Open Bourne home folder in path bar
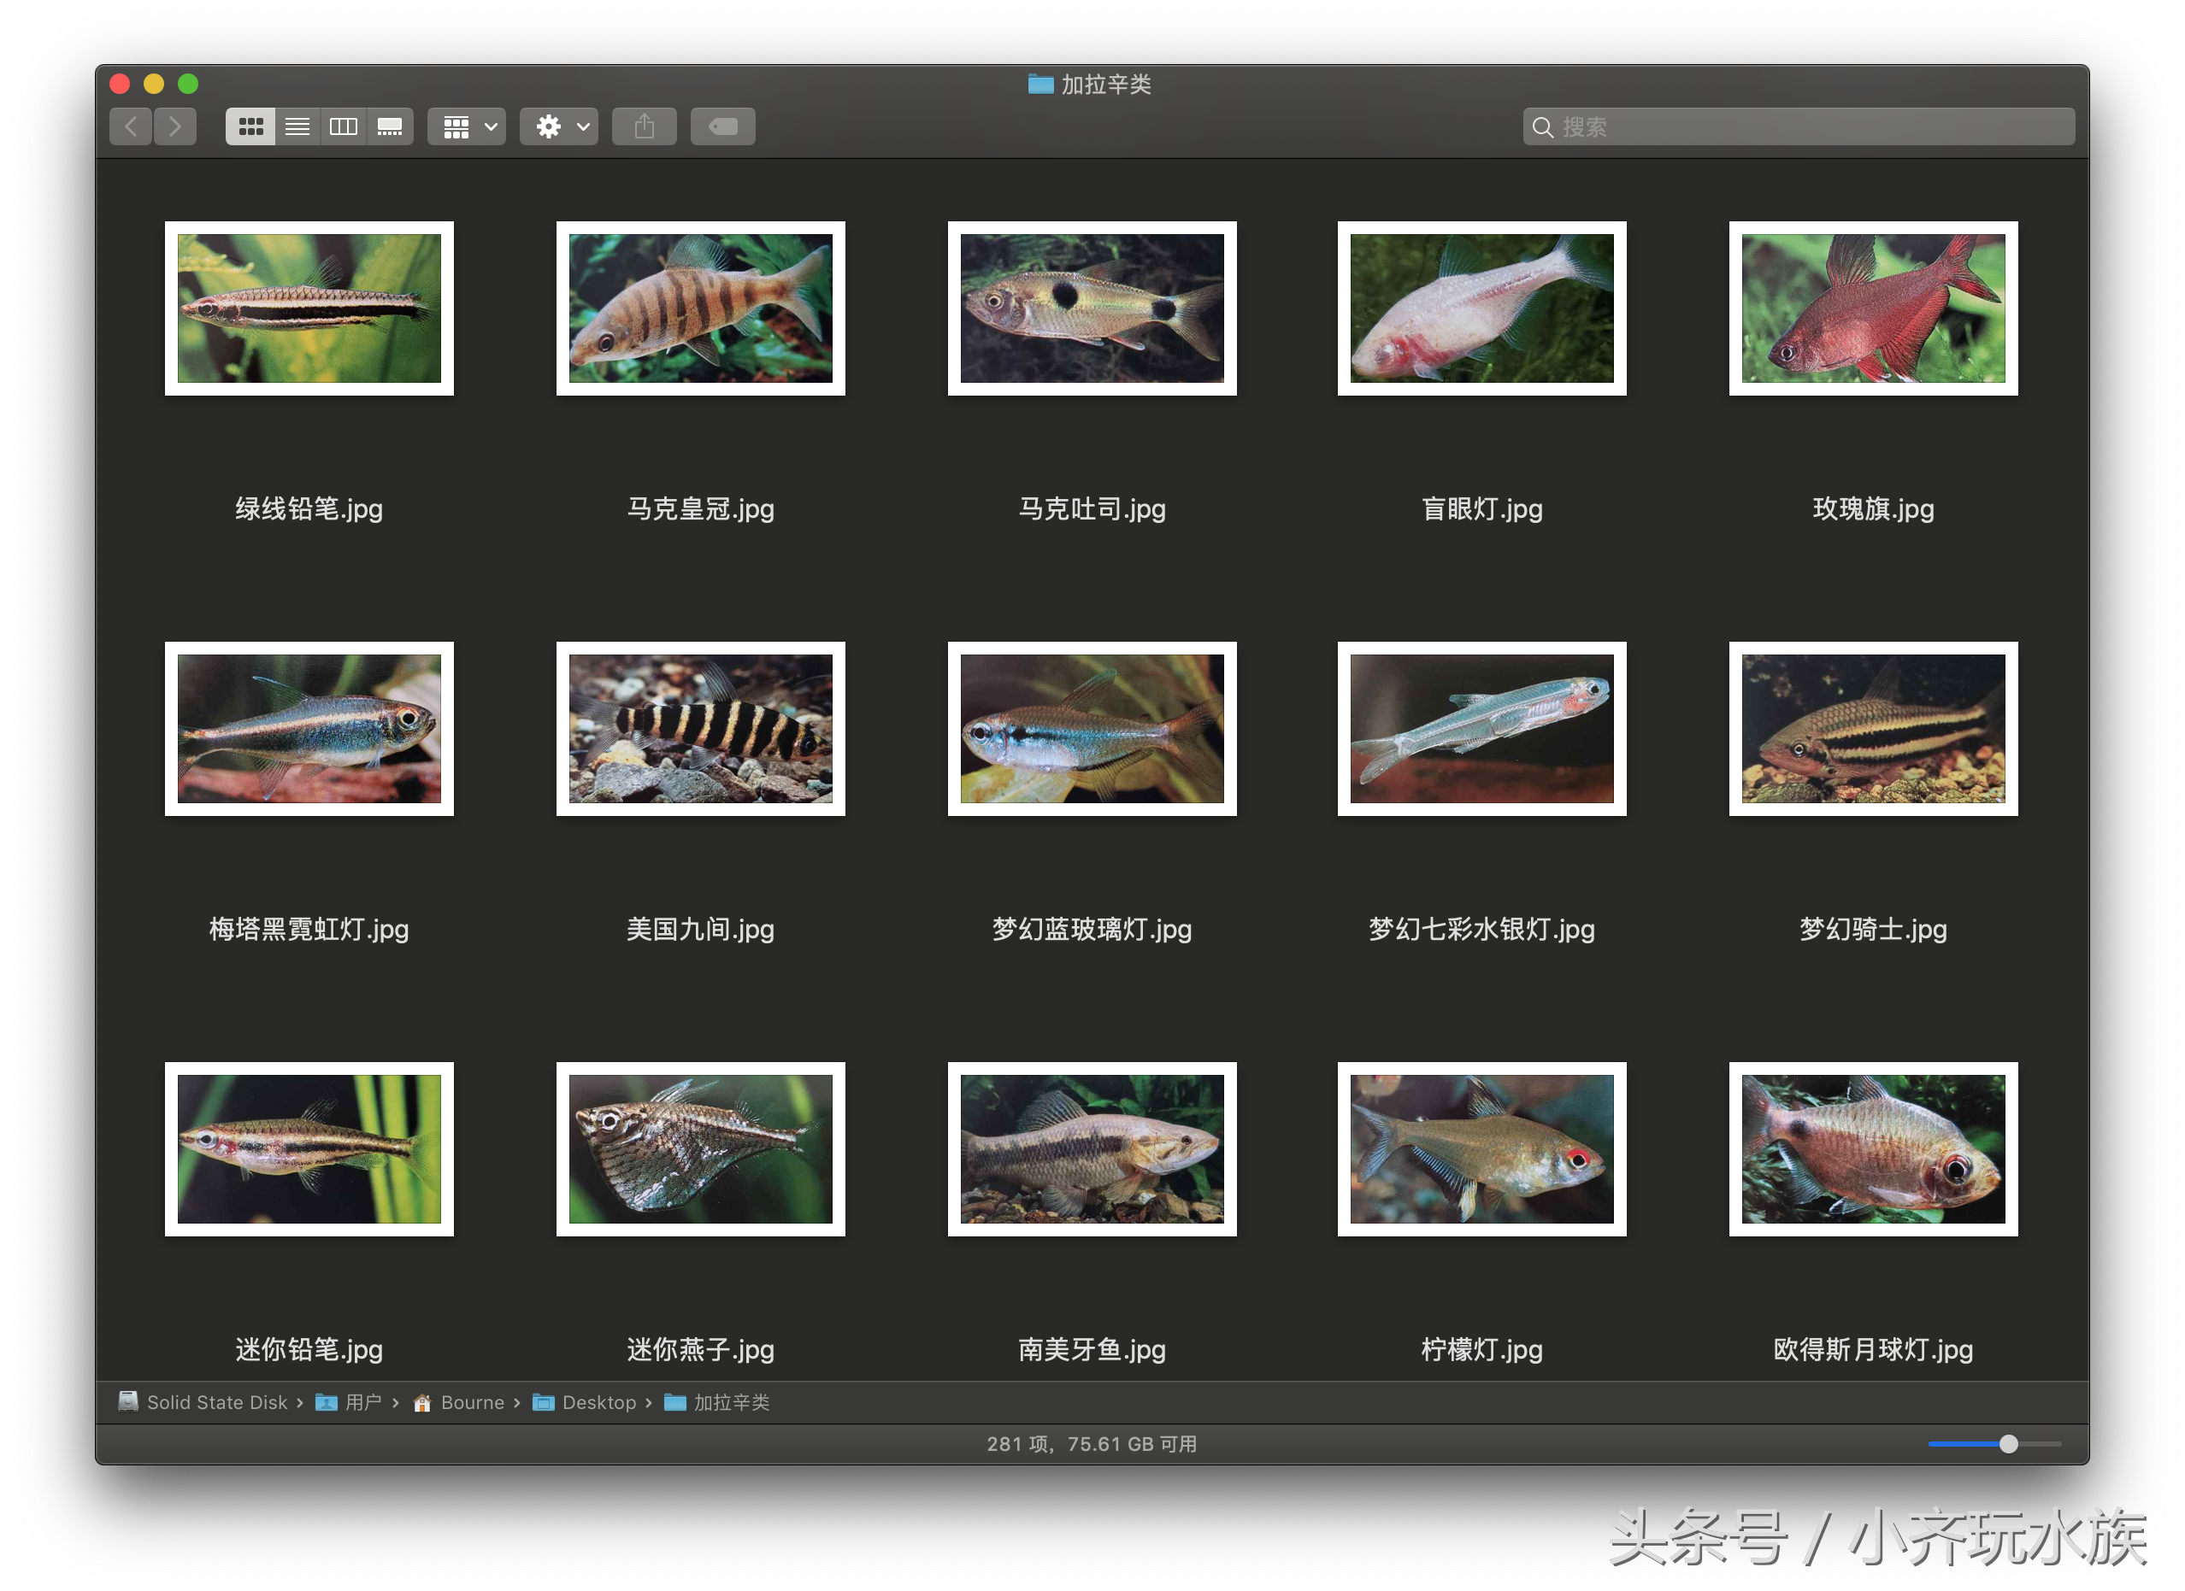Image resolution: width=2185 pixels, height=1591 pixels. 458,1402
